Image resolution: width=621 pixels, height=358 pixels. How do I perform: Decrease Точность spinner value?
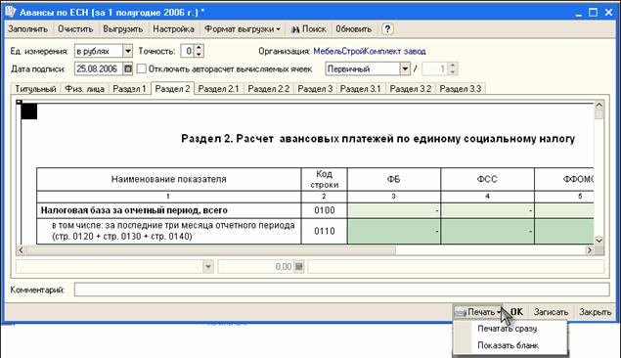pyautogui.click(x=199, y=54)
